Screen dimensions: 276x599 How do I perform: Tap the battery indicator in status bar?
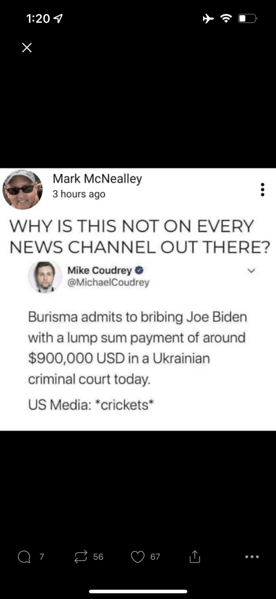coord(248,18)
